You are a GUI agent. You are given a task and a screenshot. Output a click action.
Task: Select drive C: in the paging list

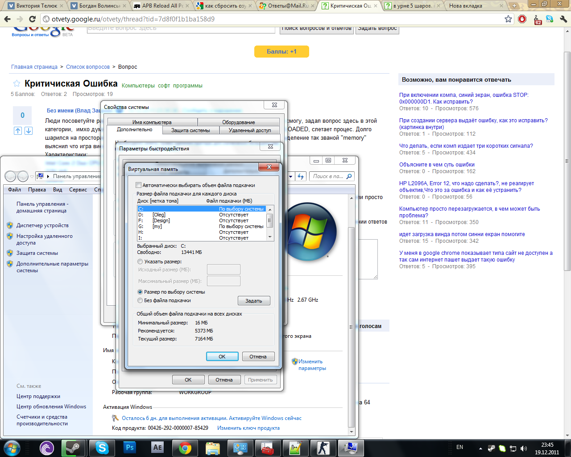[202, 209]
